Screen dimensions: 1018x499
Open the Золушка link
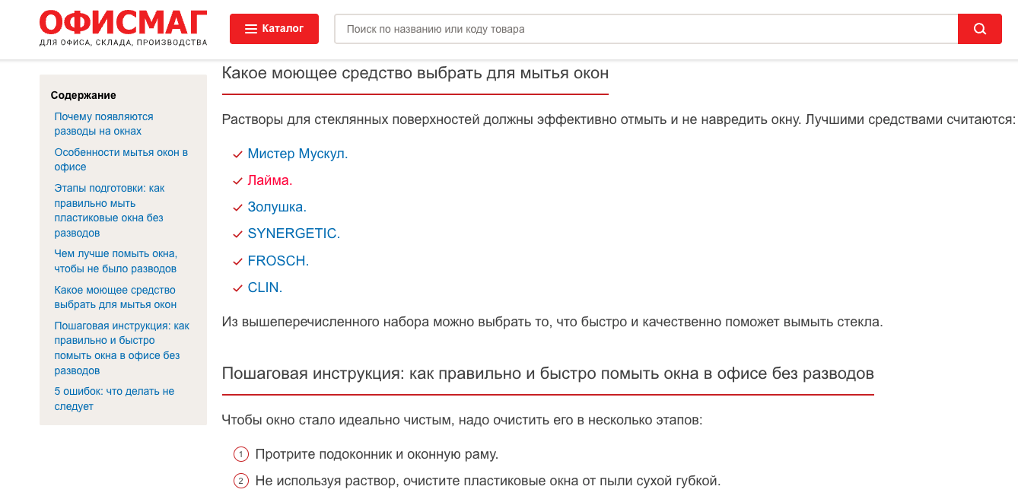point(277,207)
